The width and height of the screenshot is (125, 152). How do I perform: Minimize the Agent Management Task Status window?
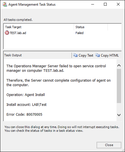(93, 4)
